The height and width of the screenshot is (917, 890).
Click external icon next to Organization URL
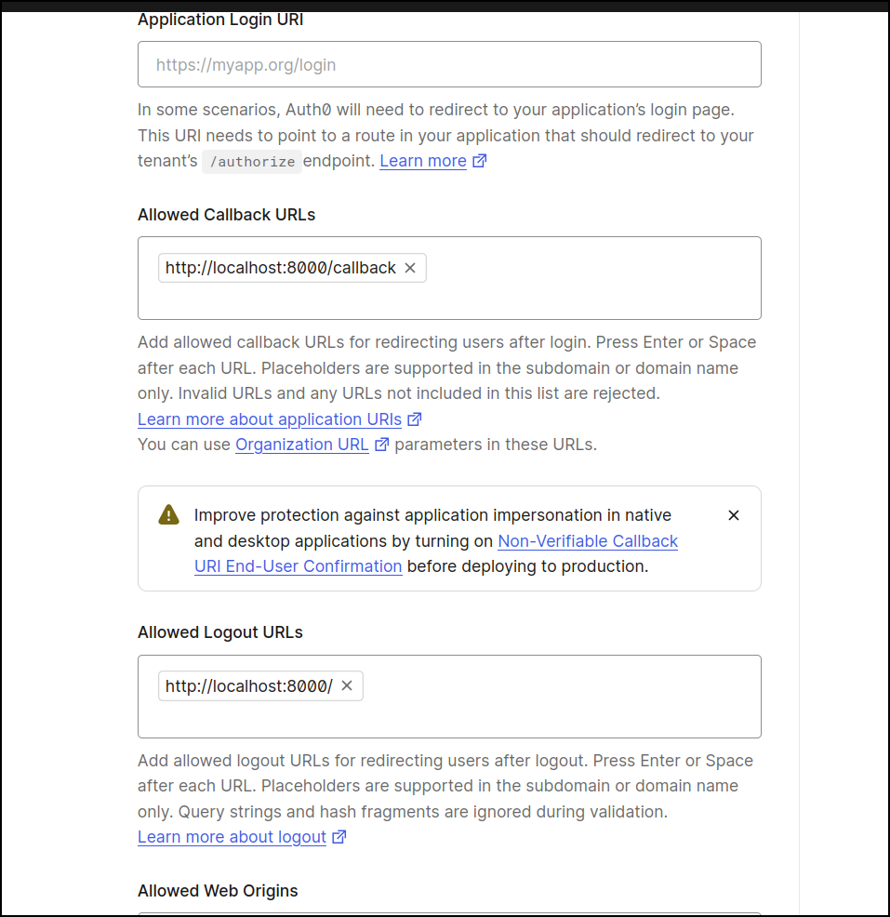click(382, 445)
